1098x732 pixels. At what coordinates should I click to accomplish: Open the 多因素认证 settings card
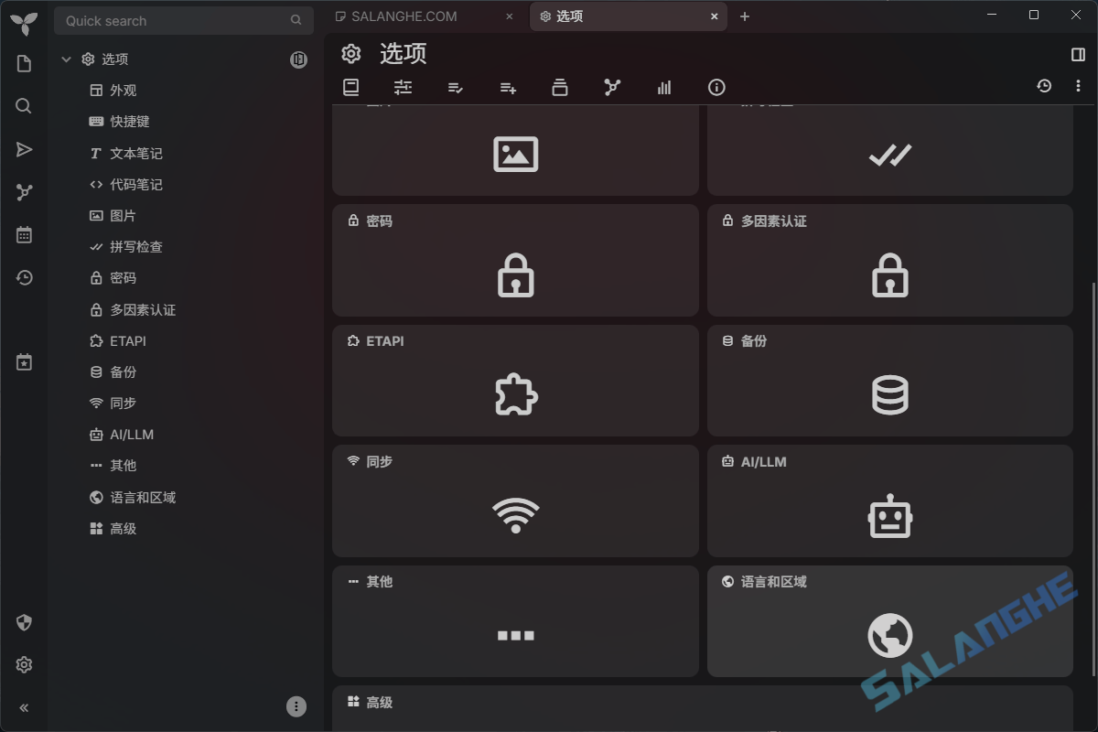890,261
